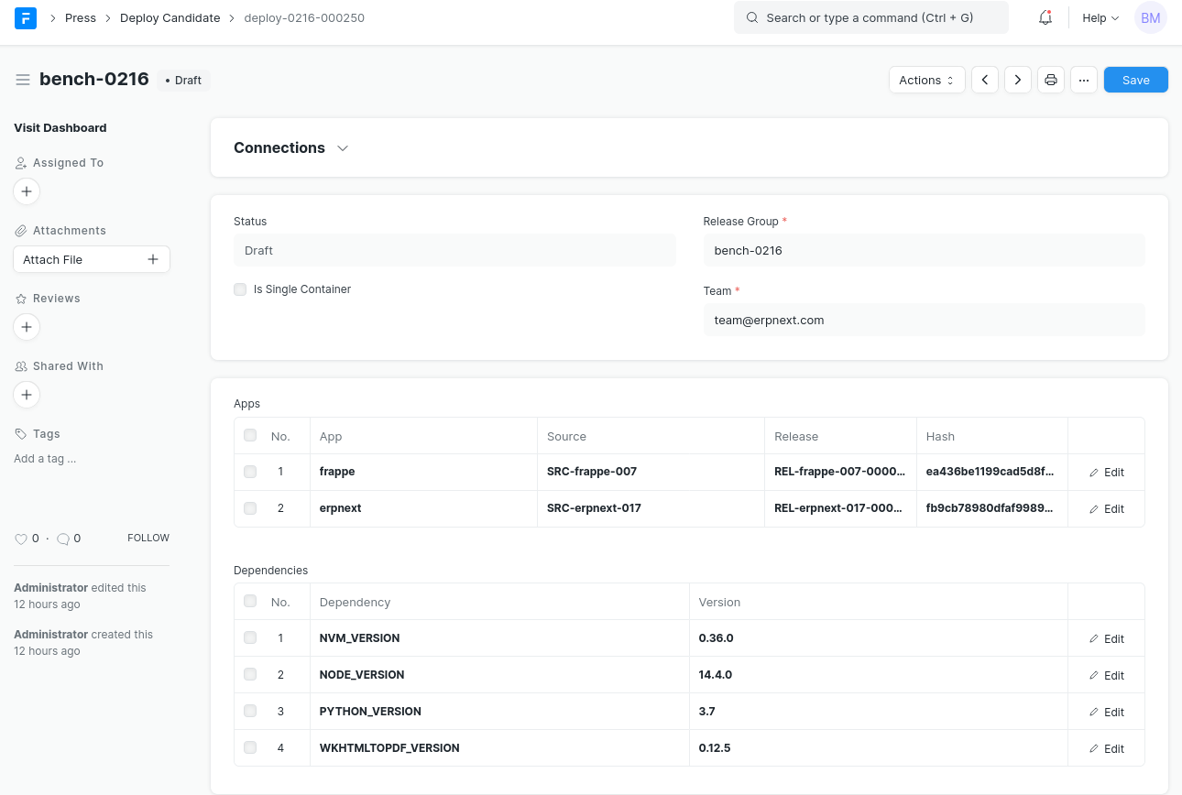Expand the Connections section
Image resolution: width=1182 pixels, height=795 pixels.
(x=291, y=148)
